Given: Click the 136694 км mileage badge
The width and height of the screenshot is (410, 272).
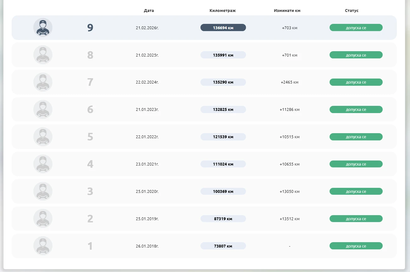Looking at the screenshot, I should tap(223, 28).
